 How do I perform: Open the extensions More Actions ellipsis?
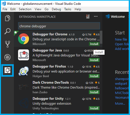(96, 16)
